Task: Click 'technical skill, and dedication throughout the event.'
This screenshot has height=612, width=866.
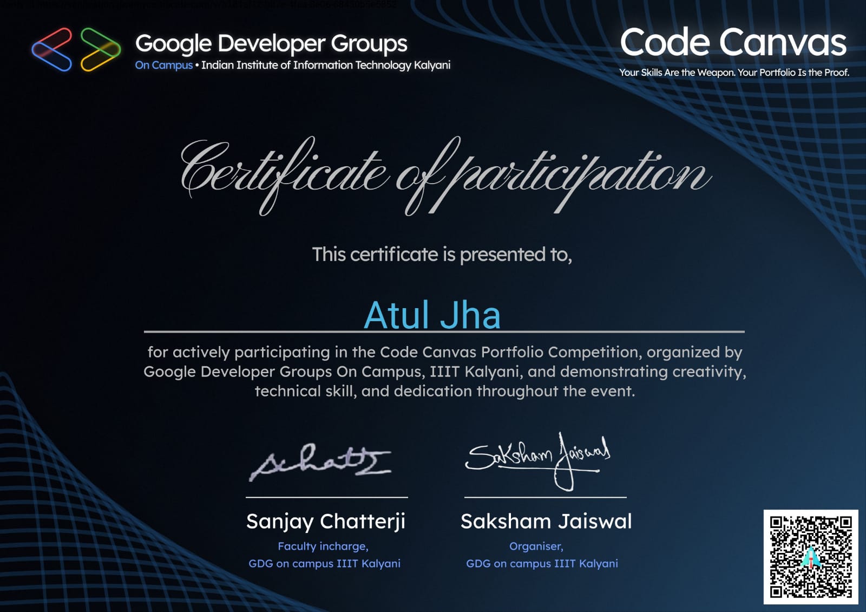Action: (x=445, y=391)
